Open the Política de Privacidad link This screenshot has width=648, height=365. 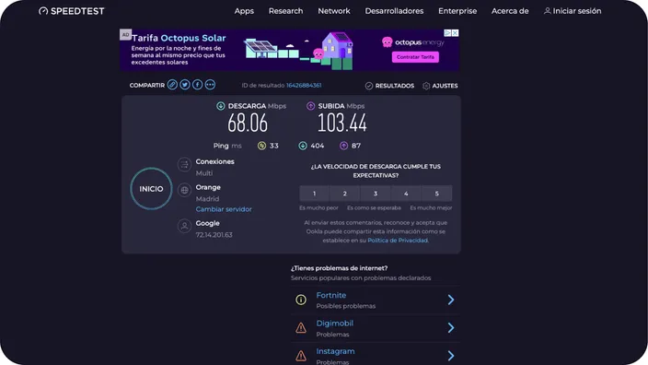(398, 241)
